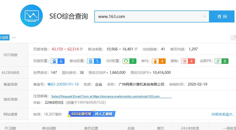The width and height of the screenshot is (236, 130).
Task: Click the 查询 search button
Action: [x=222, y=16]
